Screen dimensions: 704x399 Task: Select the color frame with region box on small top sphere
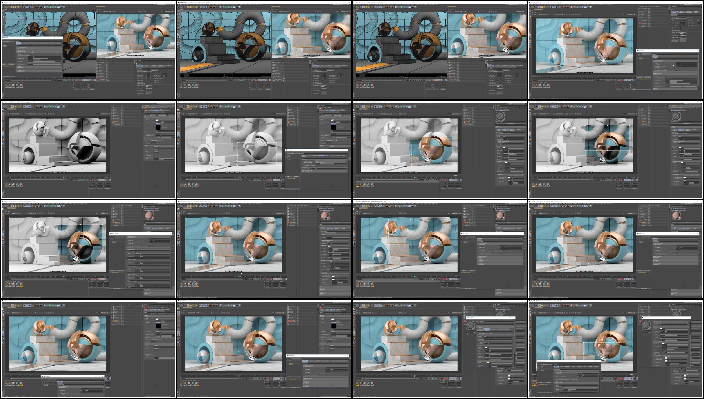pyautogui.click(x=440, y=249)
